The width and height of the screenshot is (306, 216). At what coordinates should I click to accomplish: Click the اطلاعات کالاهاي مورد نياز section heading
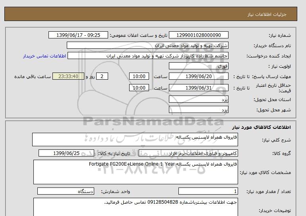coord(261,127)
